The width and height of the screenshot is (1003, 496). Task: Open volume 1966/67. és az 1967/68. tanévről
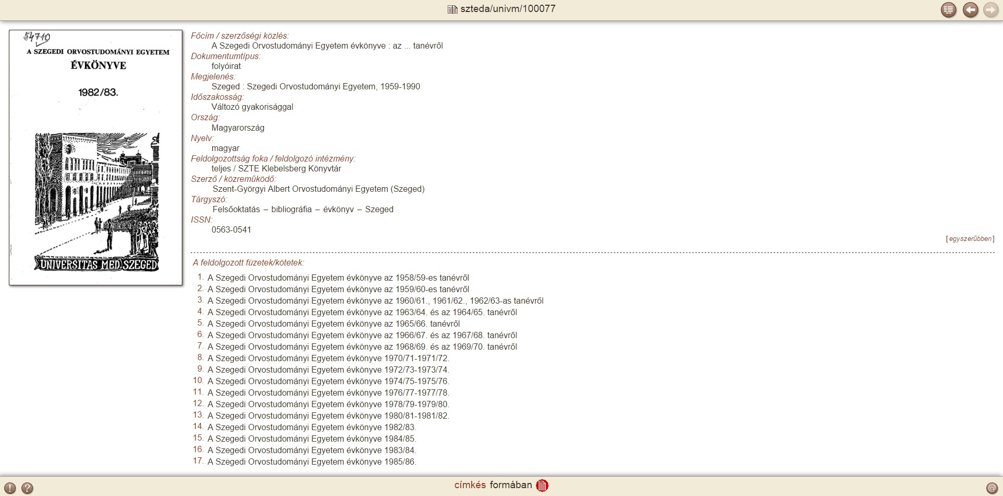pyautogui.click(x=362, y=336)
